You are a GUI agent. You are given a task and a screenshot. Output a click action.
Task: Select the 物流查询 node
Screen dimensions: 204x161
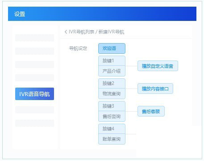coord(112,94)
